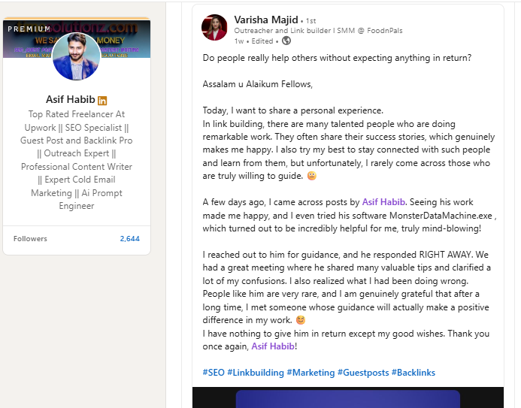Click the 2,644 followers count
This screenshot has width=521, height=408.
[x=129, y=239]
